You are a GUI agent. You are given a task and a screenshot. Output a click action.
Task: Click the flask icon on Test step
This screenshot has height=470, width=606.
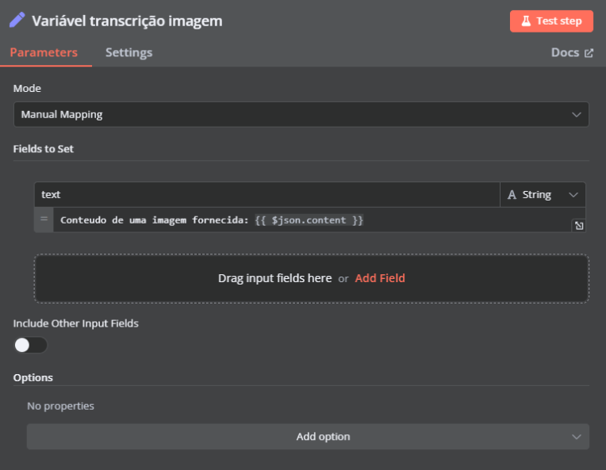525,21
